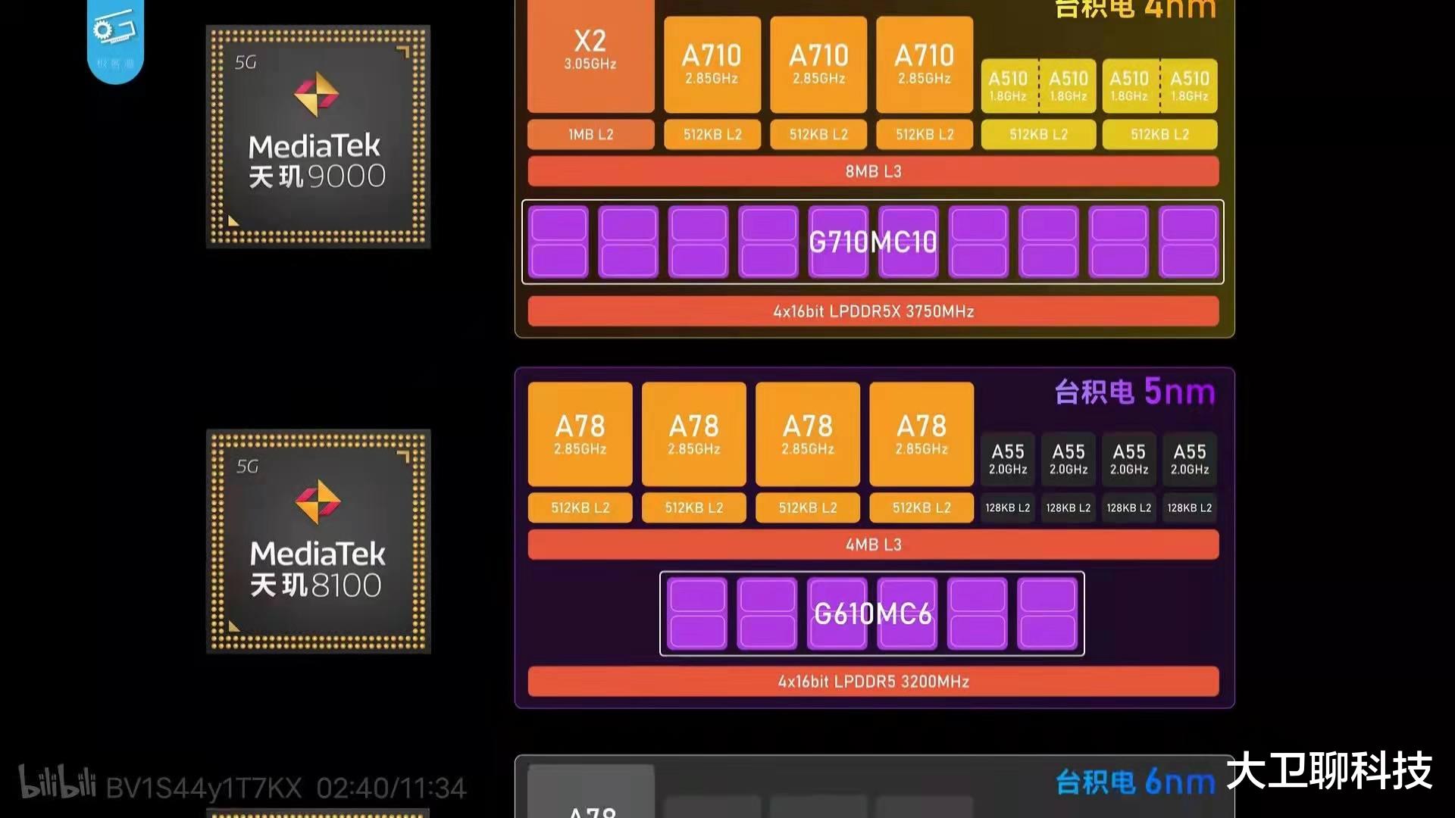Click the LPDDR5 3200MHz memory bar
Viewport: 1455px width, 818px height.
coord(873,682)
